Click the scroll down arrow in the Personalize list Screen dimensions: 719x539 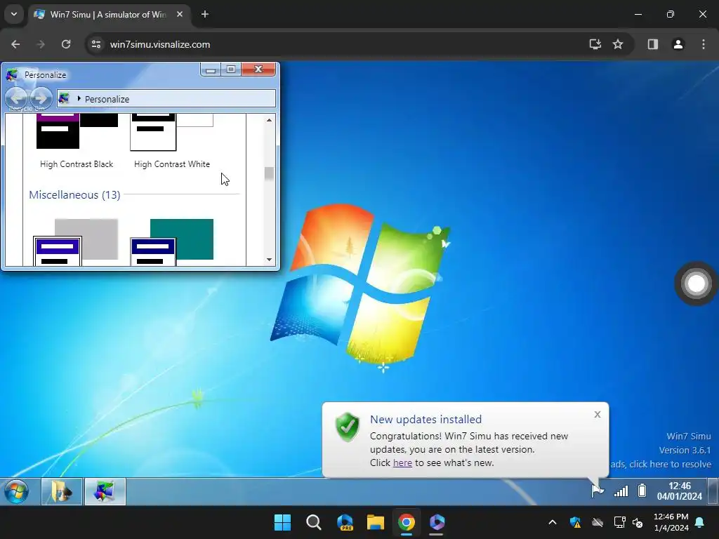(x=269, y=260)
